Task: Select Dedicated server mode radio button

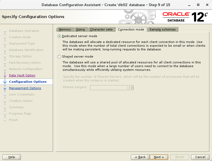Action: coord(59,36)
